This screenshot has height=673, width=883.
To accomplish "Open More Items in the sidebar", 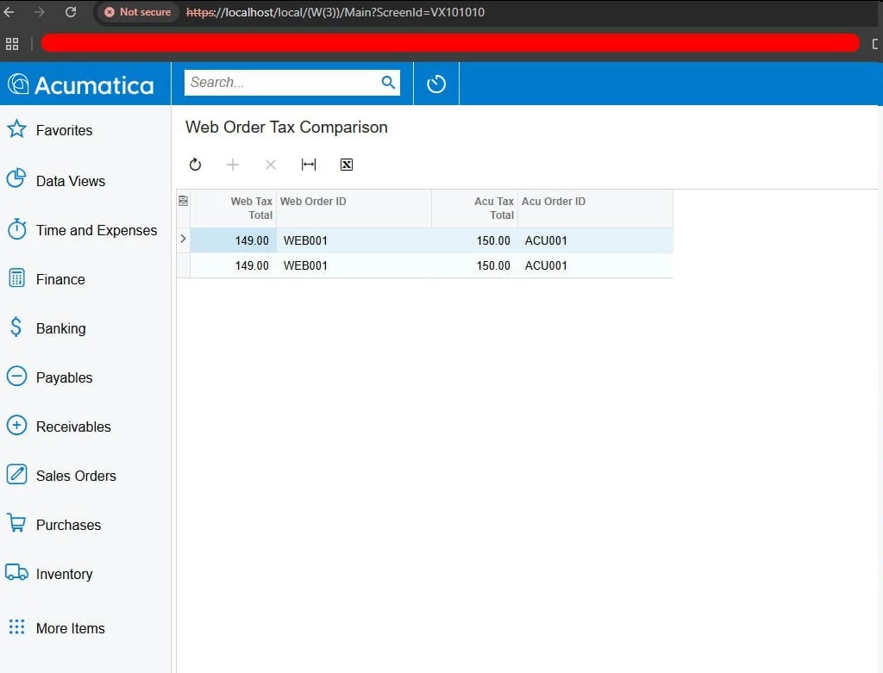I will (70, 628).
